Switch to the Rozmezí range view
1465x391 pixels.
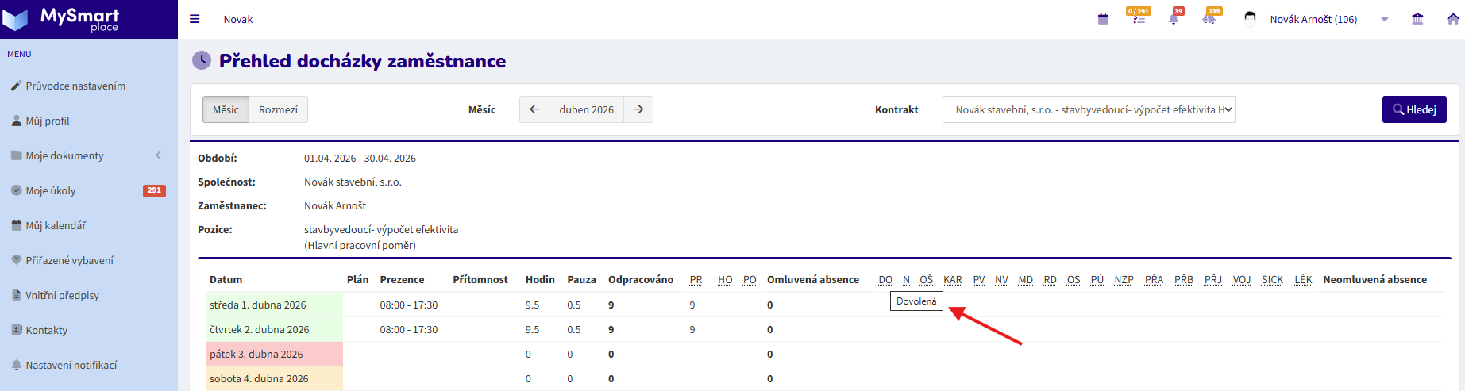[278, 109]
